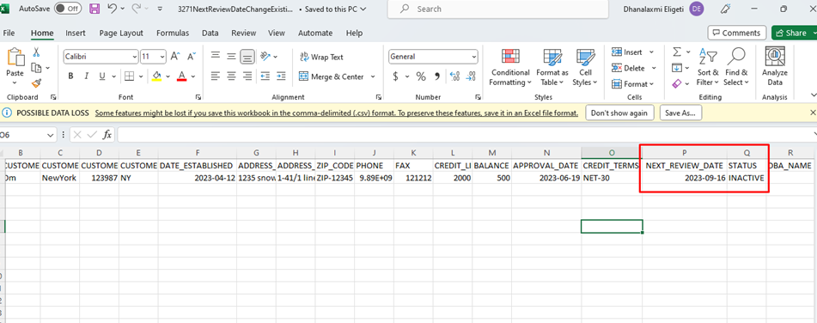Switch to the Page Layout tab

click(121, 33)
